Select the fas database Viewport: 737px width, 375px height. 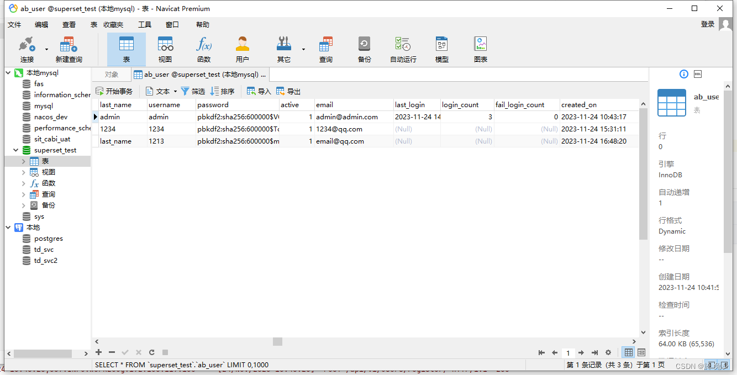point(39,84)
